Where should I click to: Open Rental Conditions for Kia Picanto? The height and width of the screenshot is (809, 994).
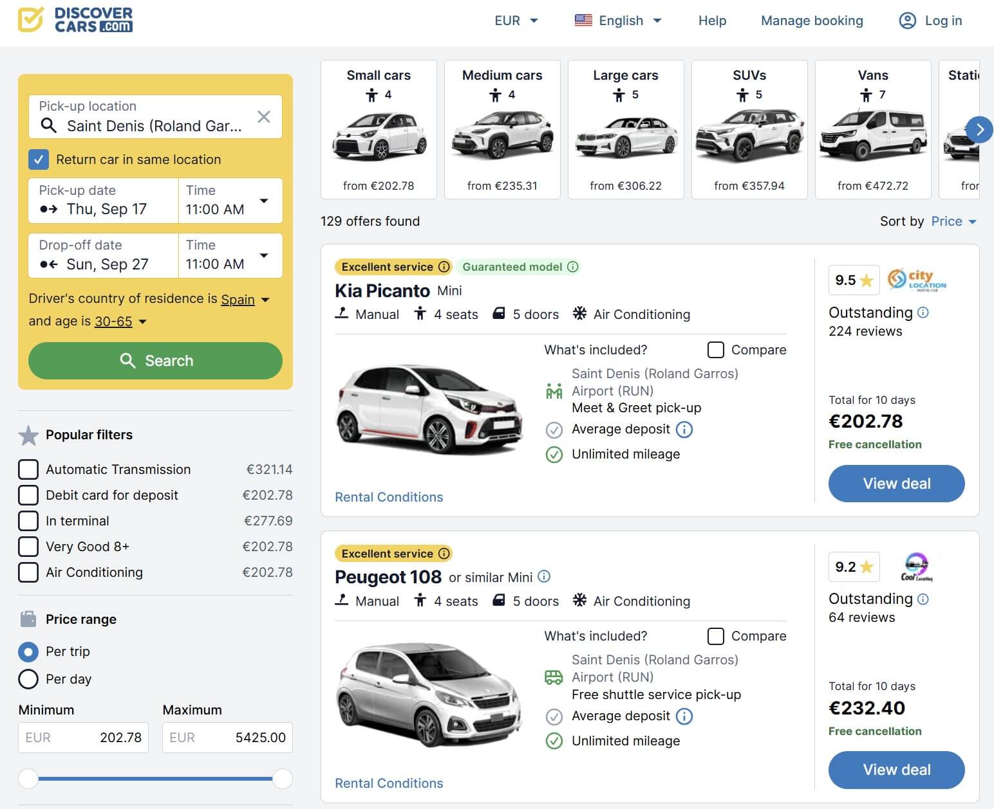point(389,497)
